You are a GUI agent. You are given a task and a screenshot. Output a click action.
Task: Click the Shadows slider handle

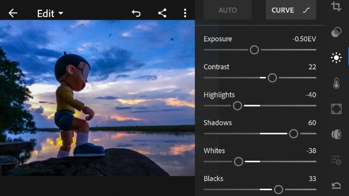tap(293, 134)
